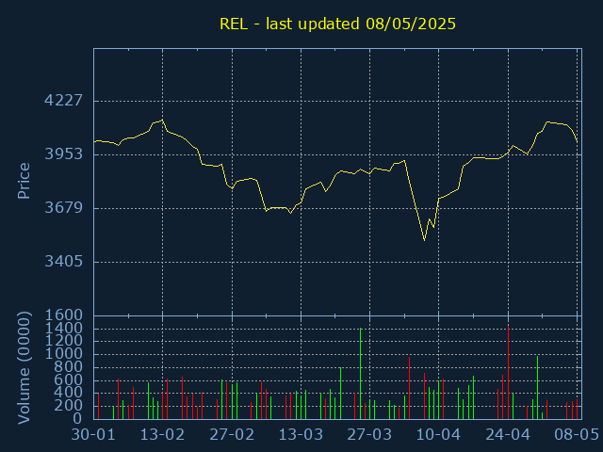Click the volume axis value 1200
This screenshot has height=452, width=603.
point(64,341)
